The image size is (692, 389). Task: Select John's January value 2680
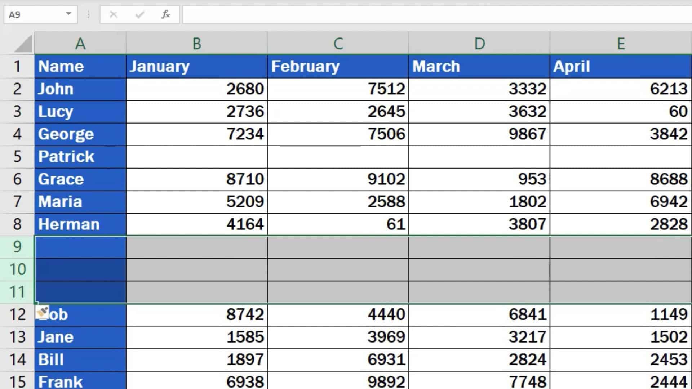coord(196,89)
